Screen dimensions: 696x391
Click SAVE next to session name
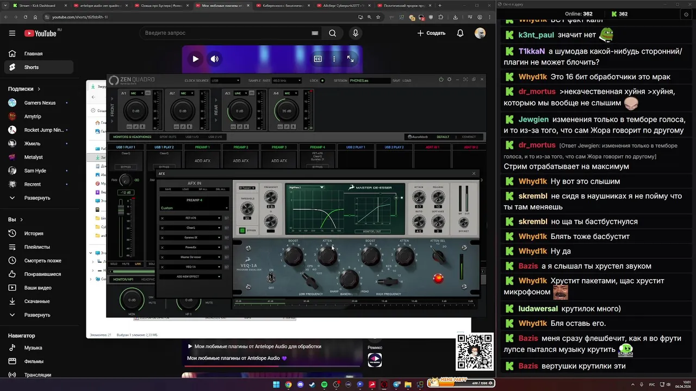click(x=396, y=80)
